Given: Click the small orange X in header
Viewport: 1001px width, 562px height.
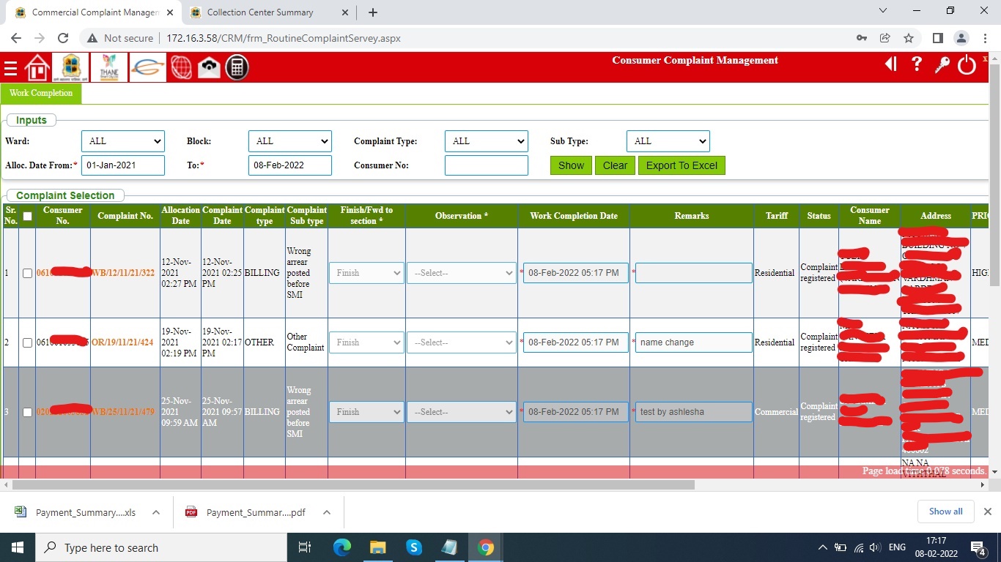Looking at the screenshot, I should [x=985, y=58].
